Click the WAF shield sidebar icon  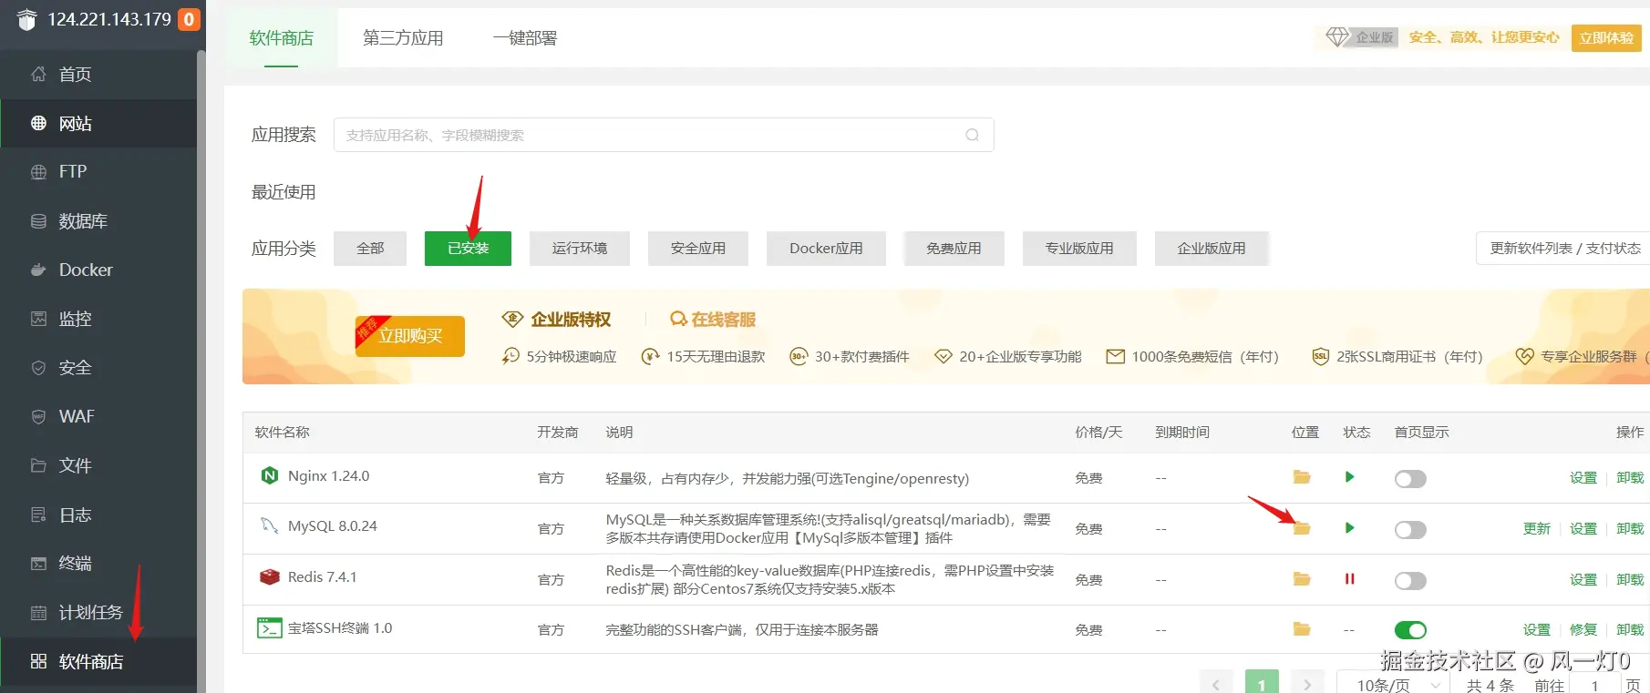tap(38, 416)
